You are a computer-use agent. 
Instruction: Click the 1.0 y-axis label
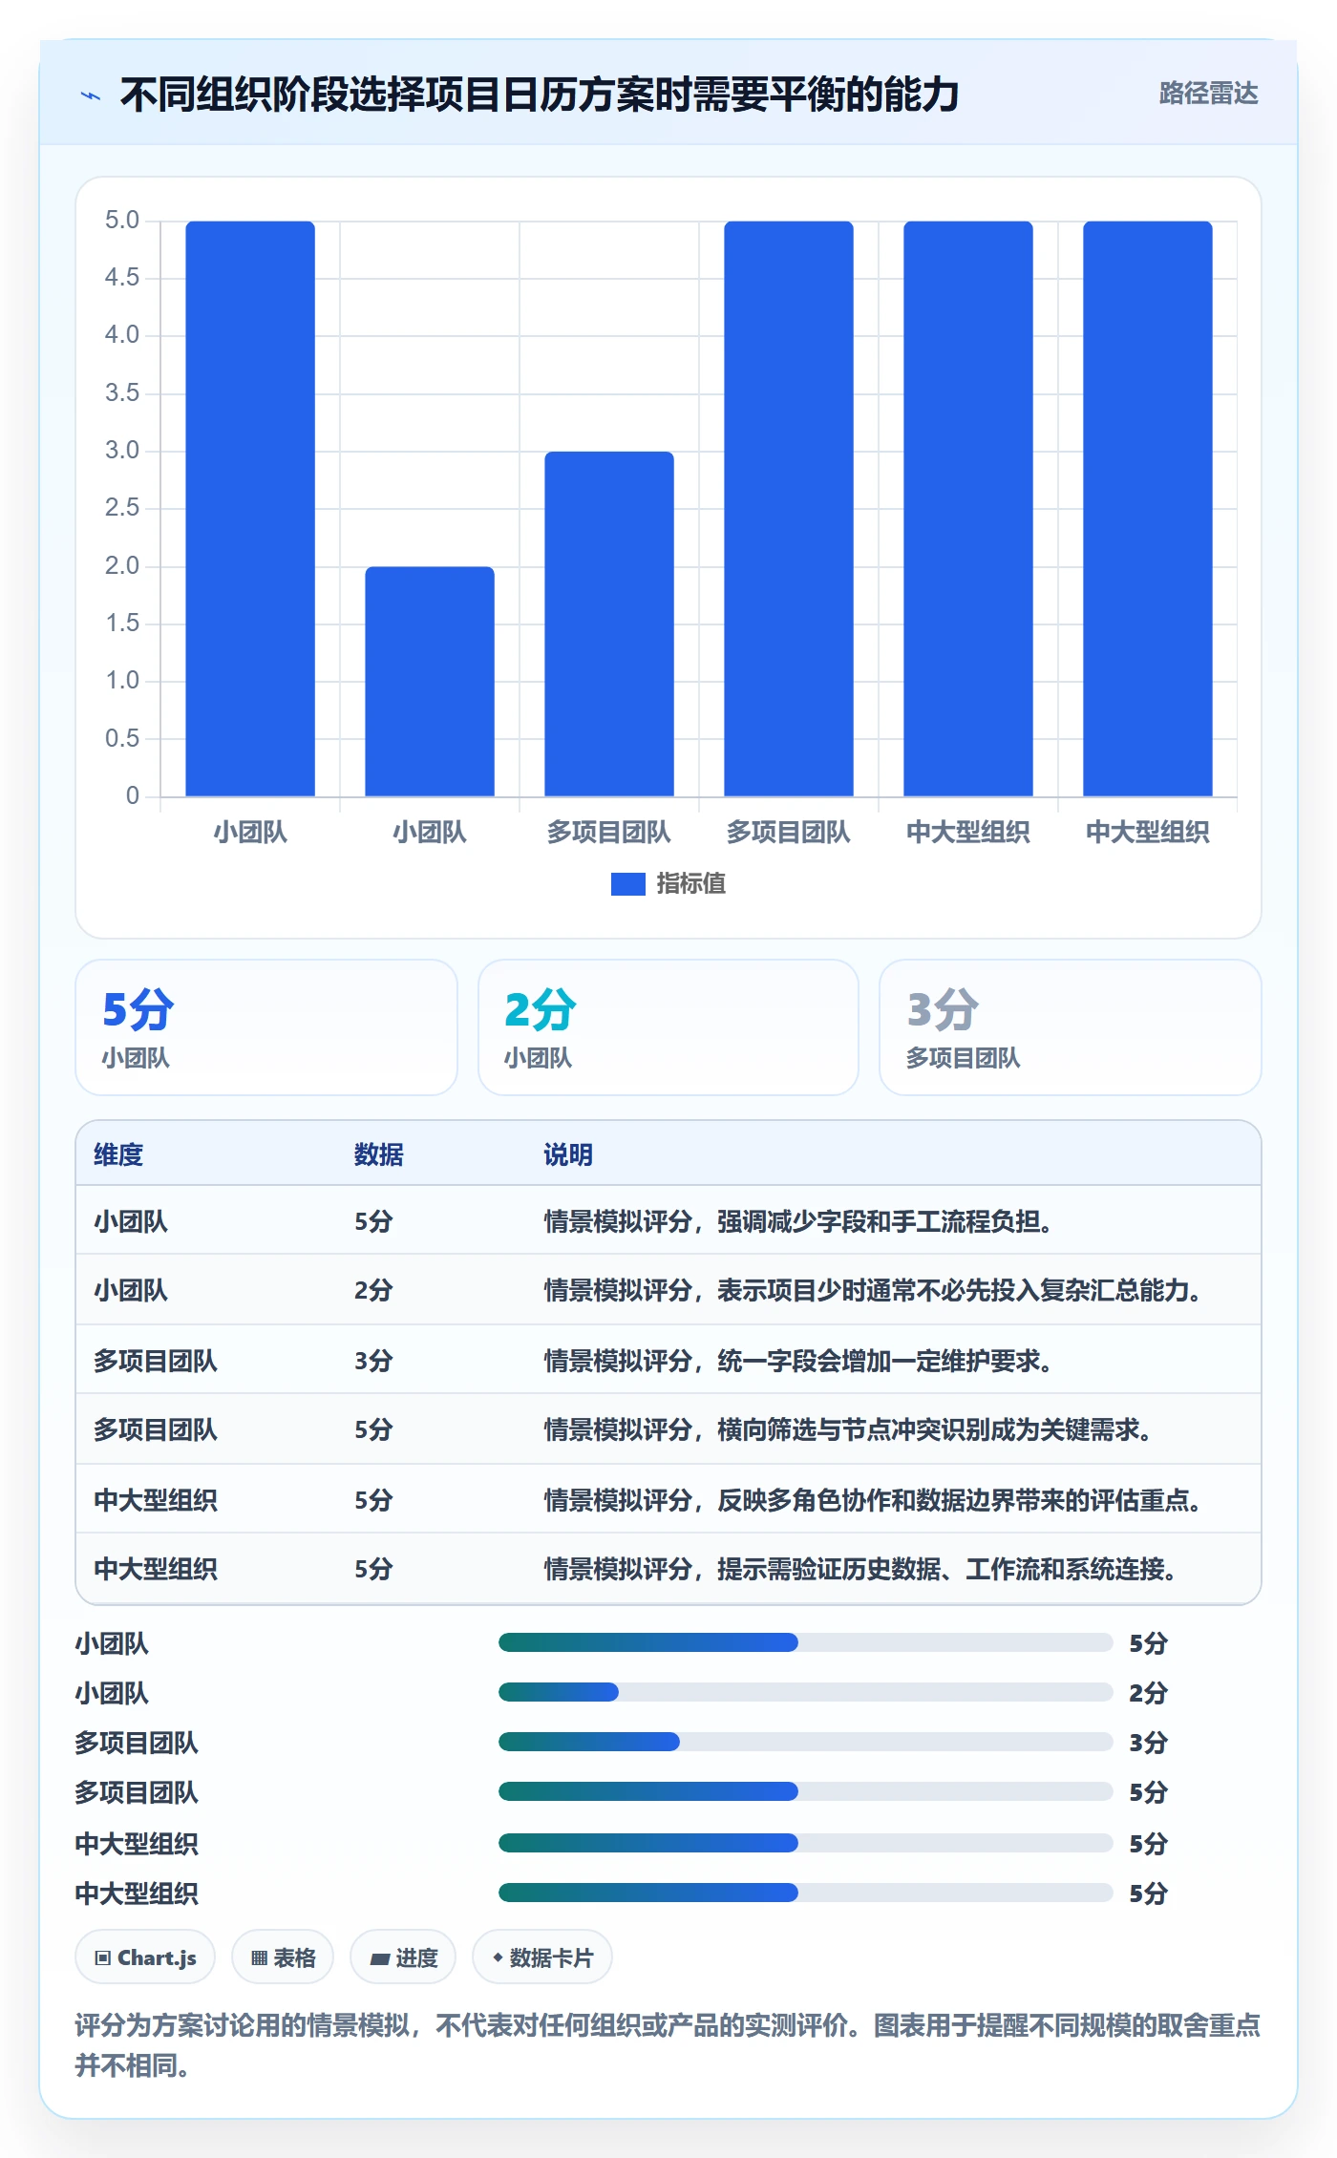pyautogui.click(x=122, y=680)
